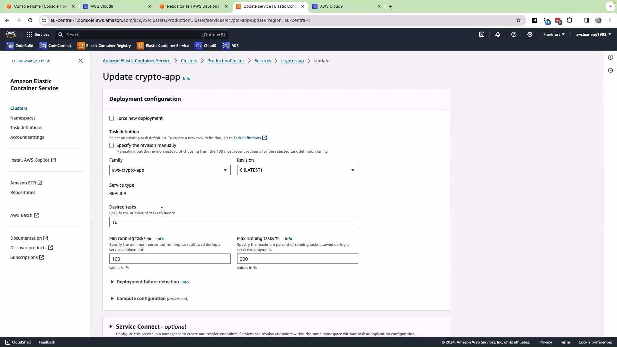Click the hexagon icon below info panel icon
Viewport: 617px width, 347px height.
point(611,70)
